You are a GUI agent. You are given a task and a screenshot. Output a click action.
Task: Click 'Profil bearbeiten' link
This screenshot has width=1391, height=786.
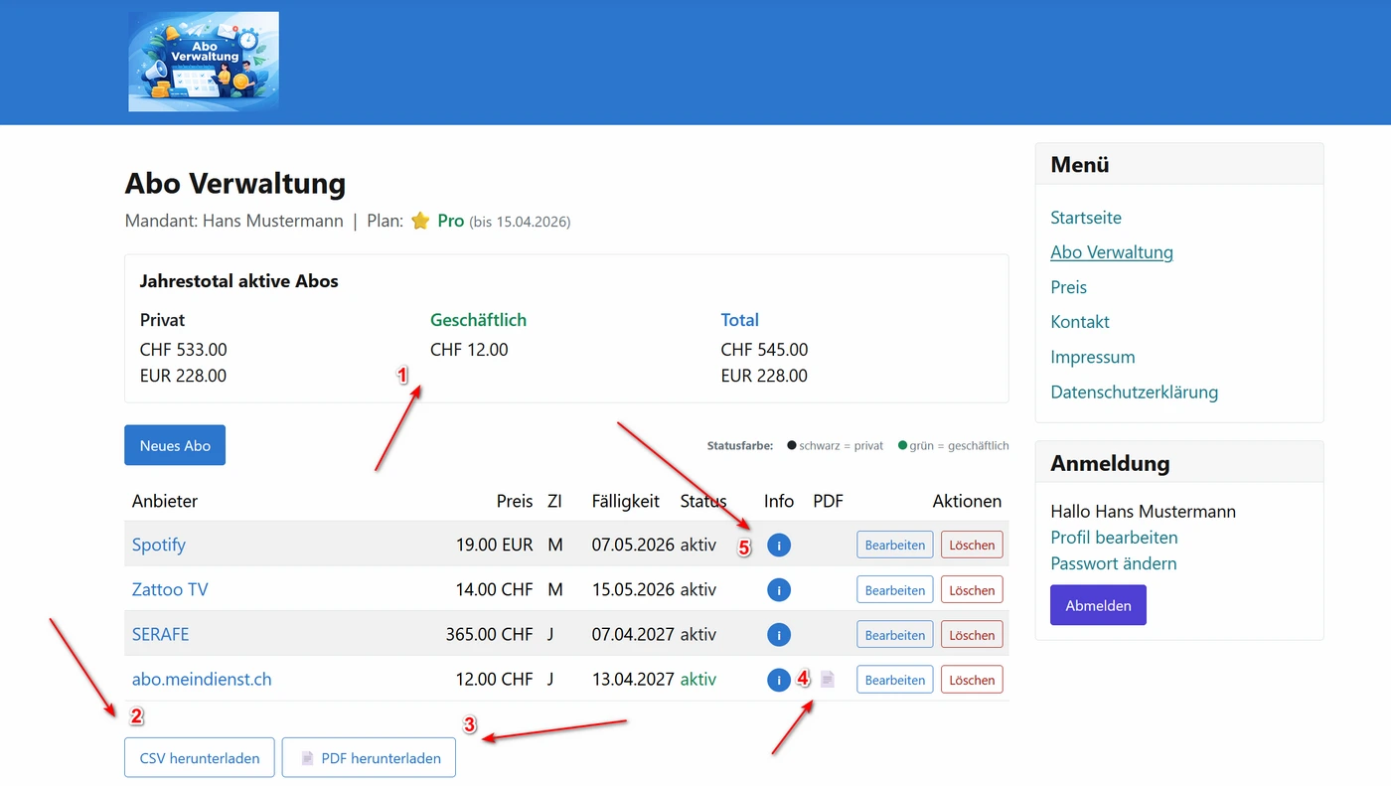pos(1114,538)
